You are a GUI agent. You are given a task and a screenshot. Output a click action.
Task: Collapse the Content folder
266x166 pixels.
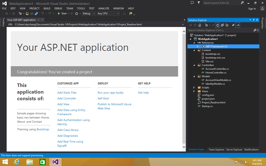tap(194, 50)
